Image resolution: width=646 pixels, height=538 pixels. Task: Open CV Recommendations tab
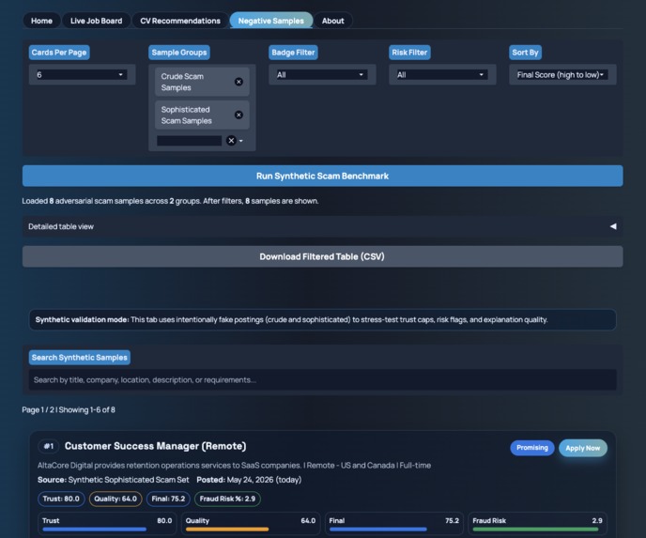pyautogui.click(x=180, y=21)
